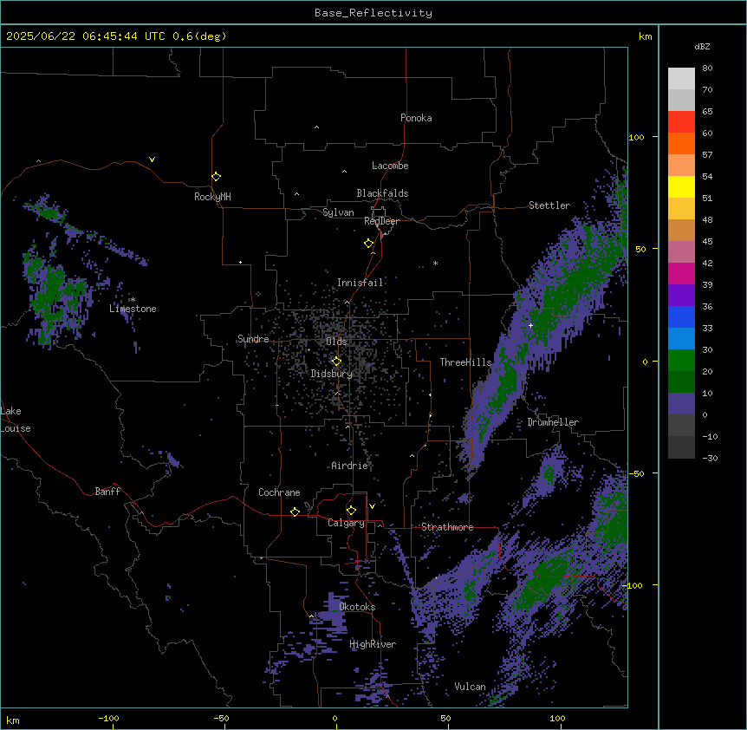Pick the bright green 30-20 dBZ legend swatch

click(x=681, y=361)
